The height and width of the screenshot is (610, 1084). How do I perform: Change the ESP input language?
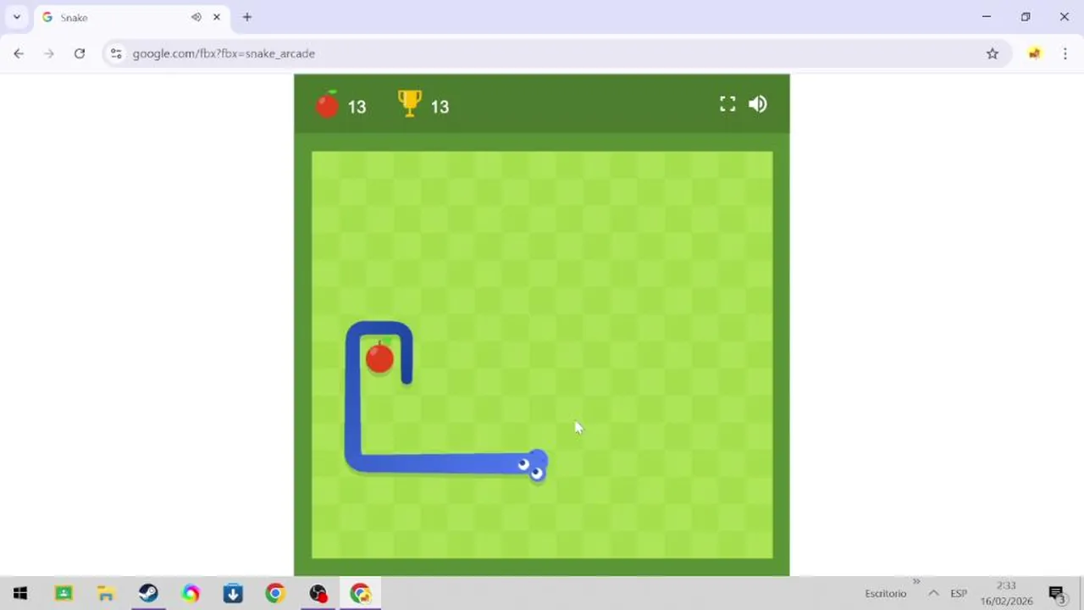959,594
